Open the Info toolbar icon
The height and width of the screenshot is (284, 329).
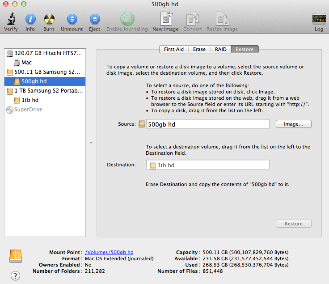30,19
